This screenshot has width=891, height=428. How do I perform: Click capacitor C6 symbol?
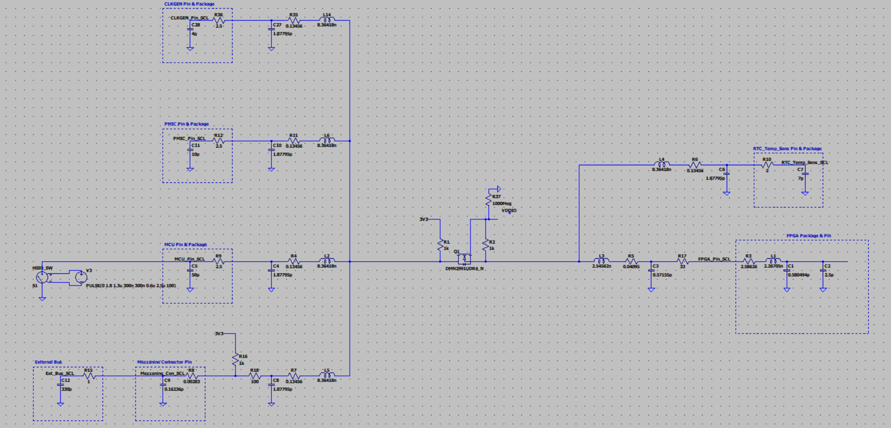tap(726, 173)
